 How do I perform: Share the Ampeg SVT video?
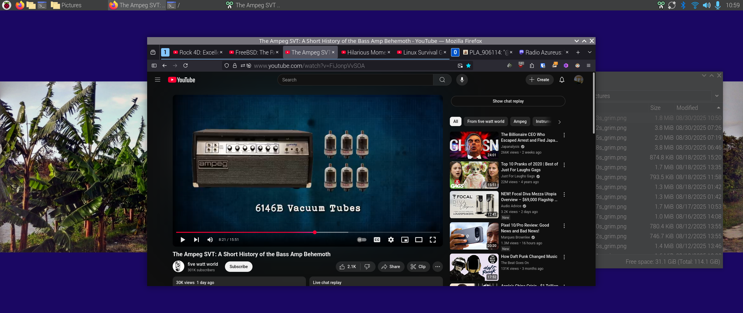[x=391, y=267]
